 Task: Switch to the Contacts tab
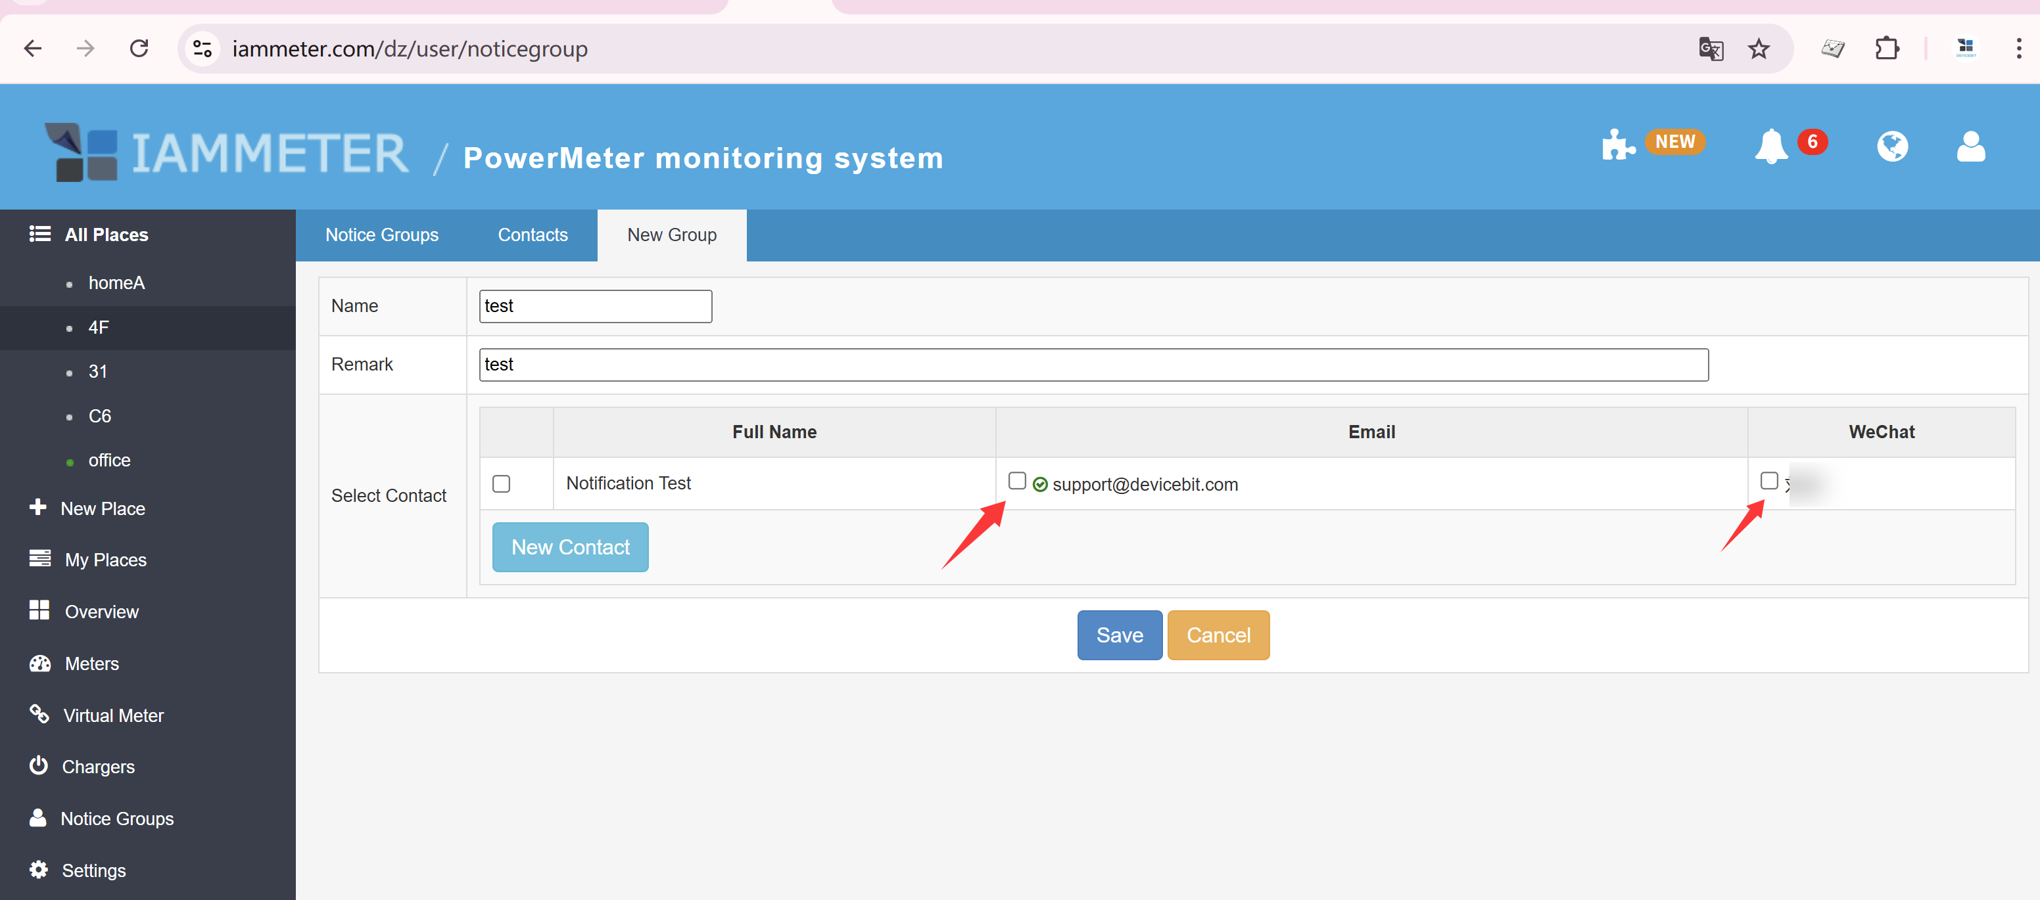[532, 235]
